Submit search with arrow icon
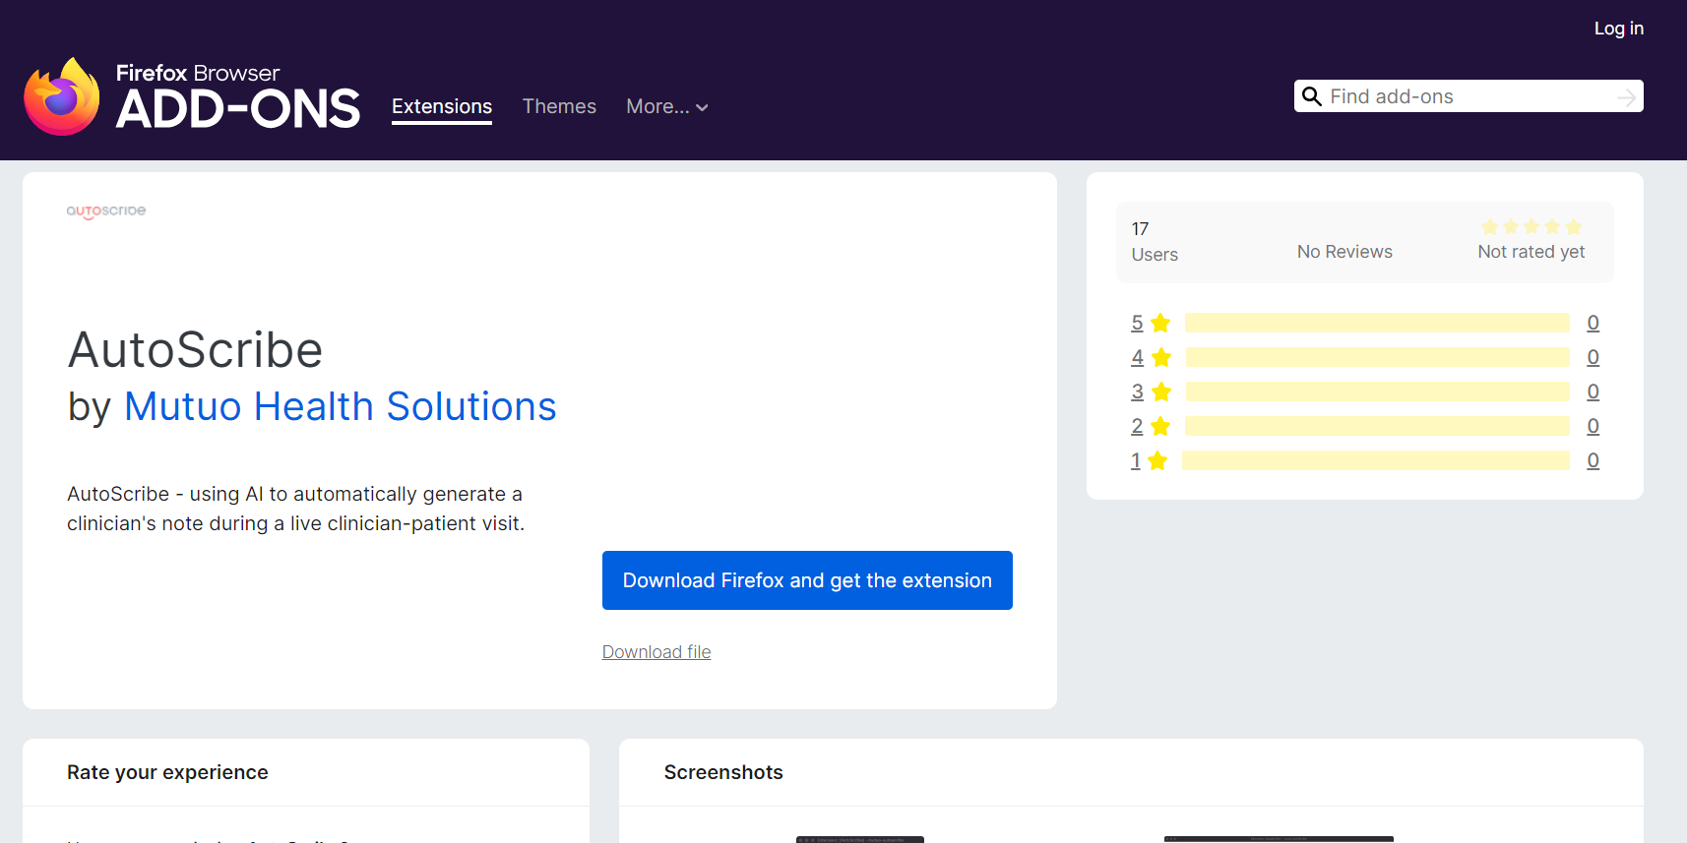Screen dimensions: 1687x843 [1626, 96]
